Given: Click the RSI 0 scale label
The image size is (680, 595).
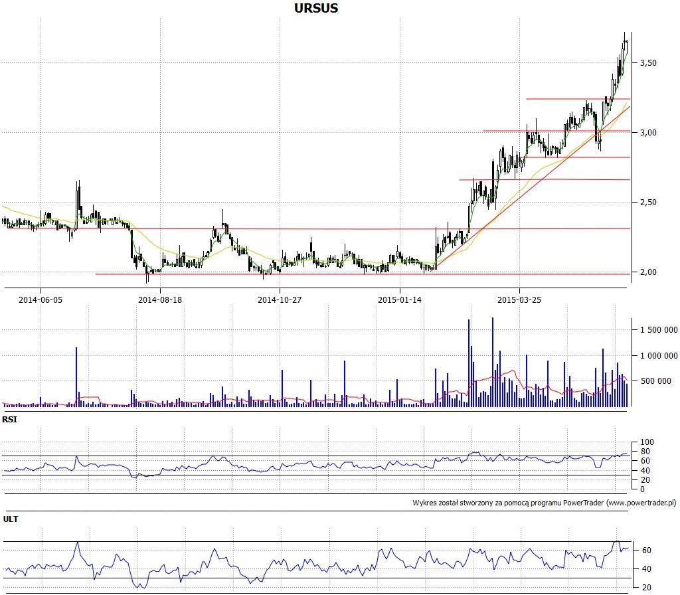Looking at the screenshot, I should [643, 489].
